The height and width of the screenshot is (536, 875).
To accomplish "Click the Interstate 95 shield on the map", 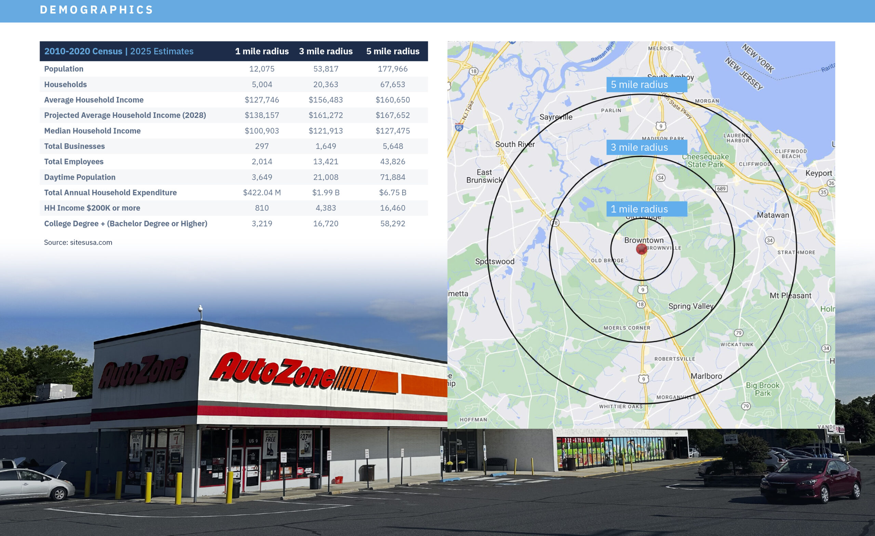I will point(459,127).
